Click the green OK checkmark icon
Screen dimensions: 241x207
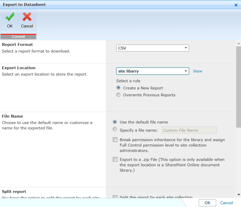coord(9,17)
